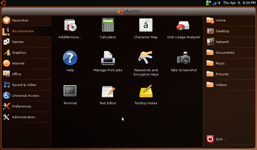Click the volume speaker icon
The height and width of the screenshot is (150, 257).
[x=219, y=3]
